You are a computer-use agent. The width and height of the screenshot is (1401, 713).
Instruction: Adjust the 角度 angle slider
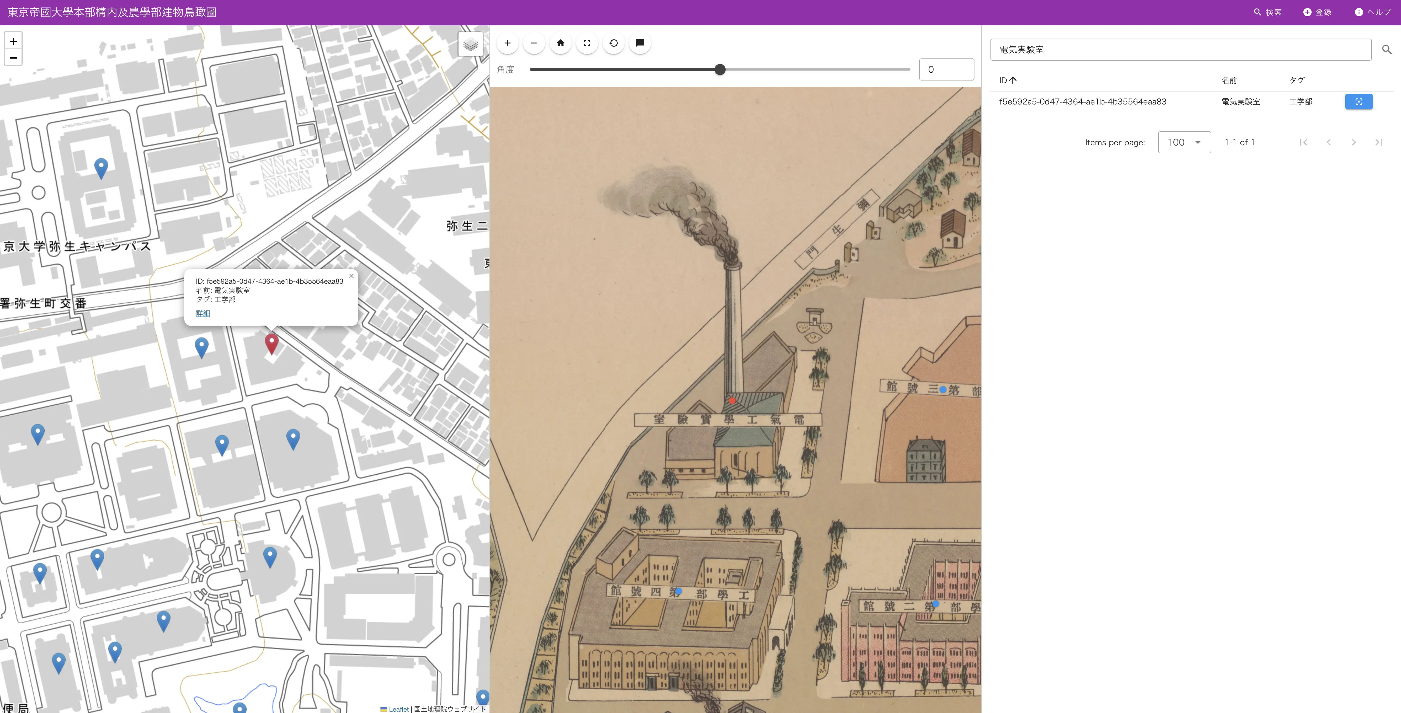720,69
